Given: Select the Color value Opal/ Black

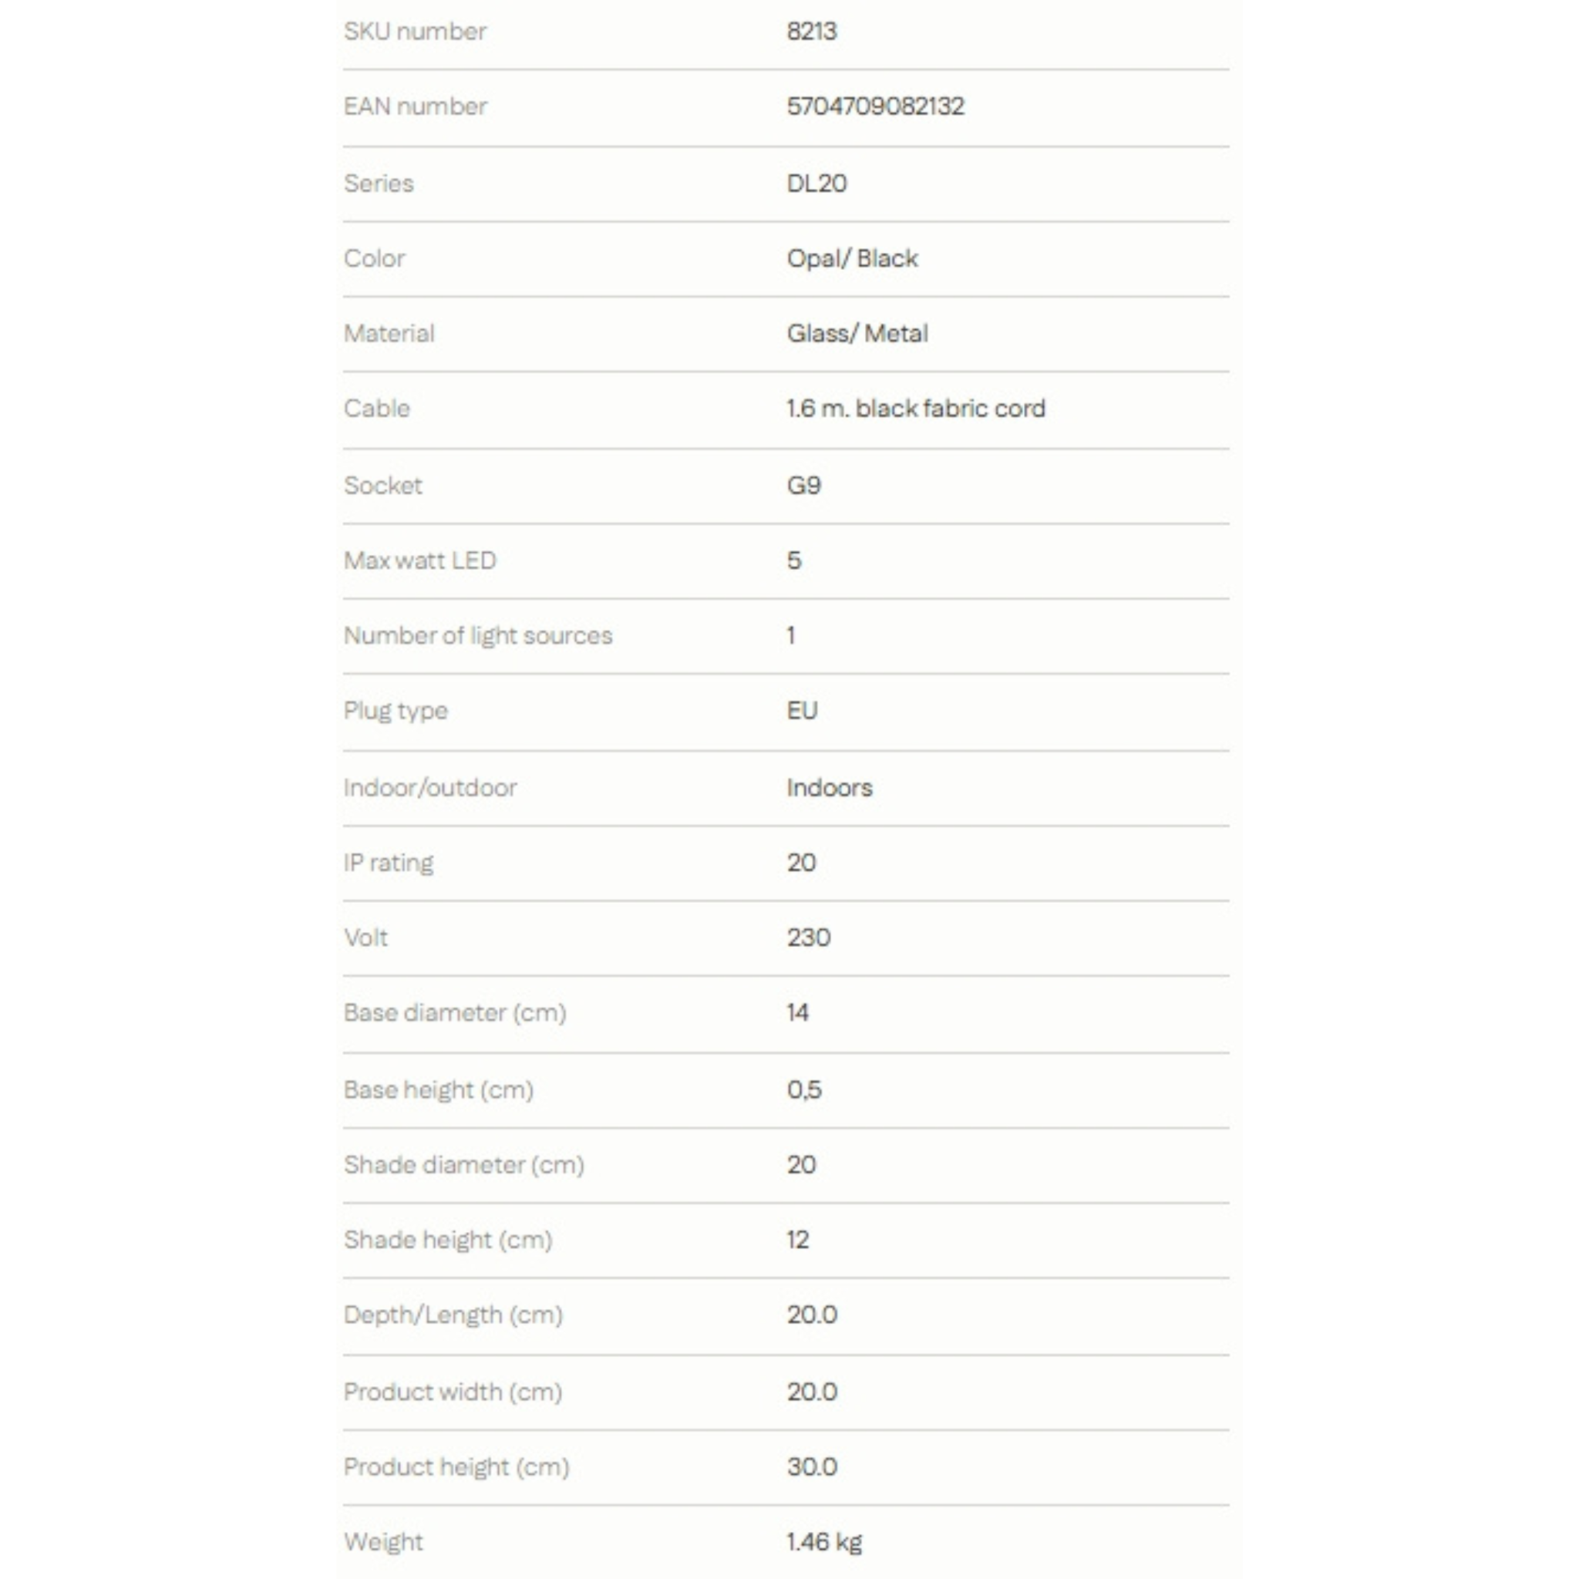Looking at the screenshot, I should click(853, 258).
